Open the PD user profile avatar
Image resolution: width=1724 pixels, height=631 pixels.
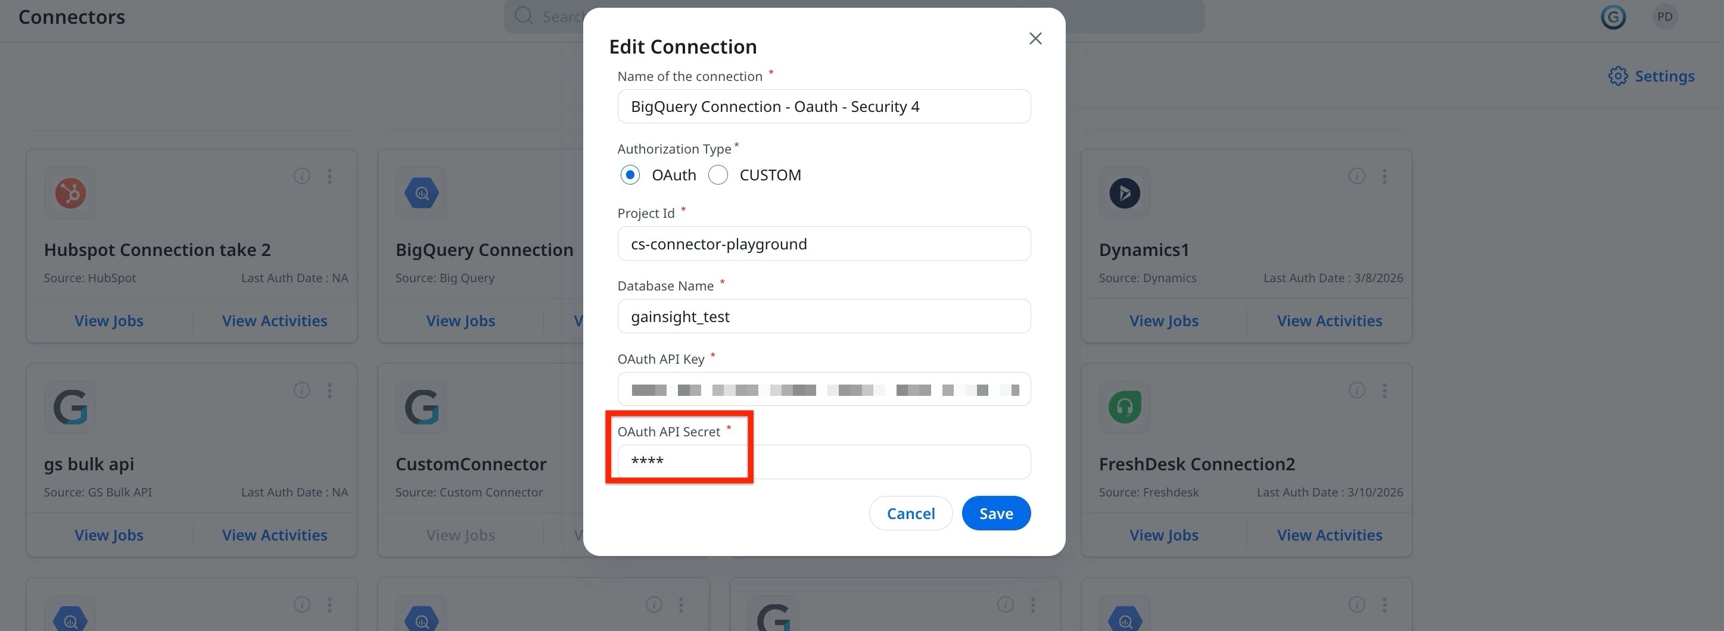click(1664, 17)
